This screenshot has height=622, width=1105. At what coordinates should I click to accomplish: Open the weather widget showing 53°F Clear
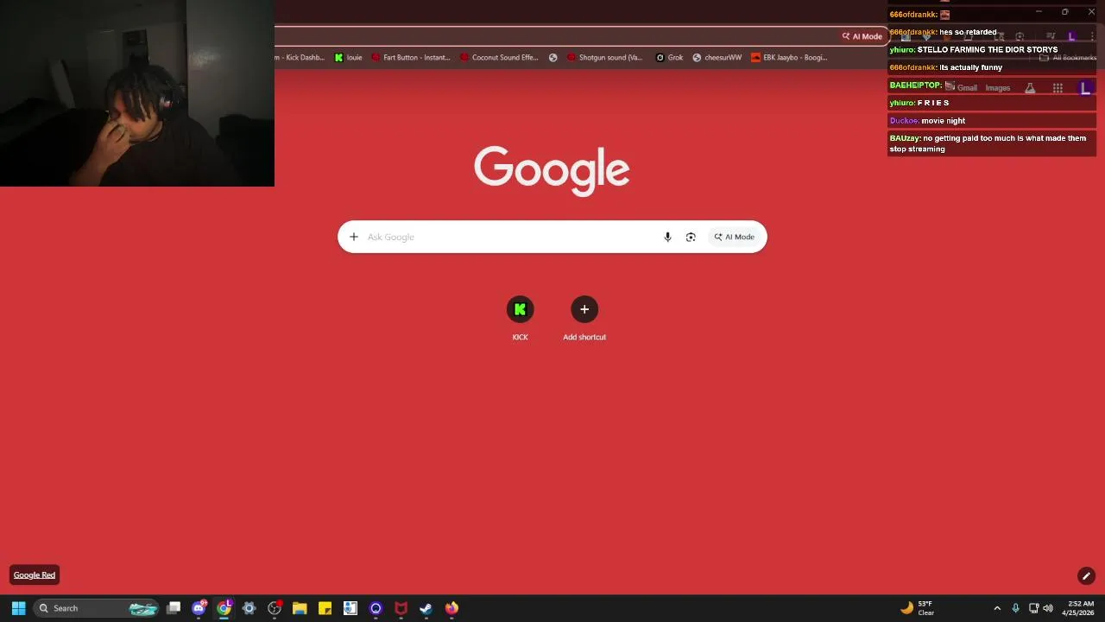click(917, 608)
